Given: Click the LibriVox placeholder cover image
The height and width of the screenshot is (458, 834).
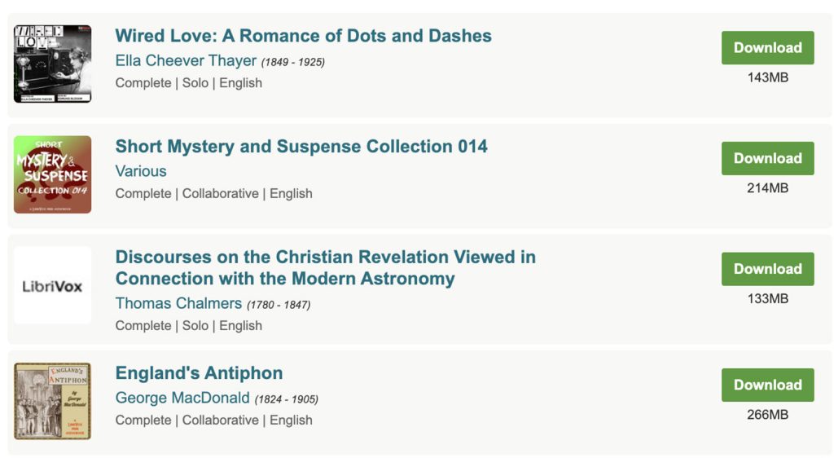Looking at the screenshot, I should 52,285.
